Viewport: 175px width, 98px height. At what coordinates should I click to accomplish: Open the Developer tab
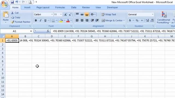pyautogui.click(x=112, y=7)
